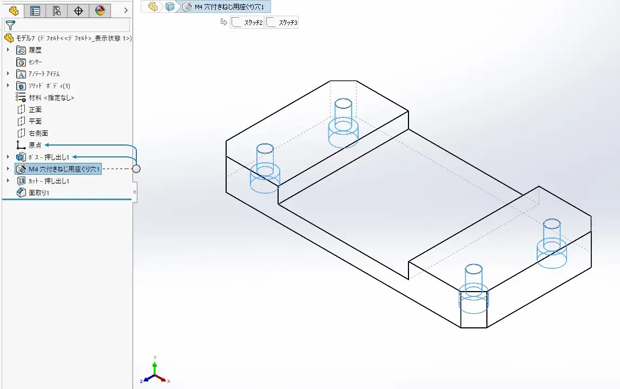Expand the カット-押し出し1 feature
The height and width of the screenshot is (389, 620).
8,181
